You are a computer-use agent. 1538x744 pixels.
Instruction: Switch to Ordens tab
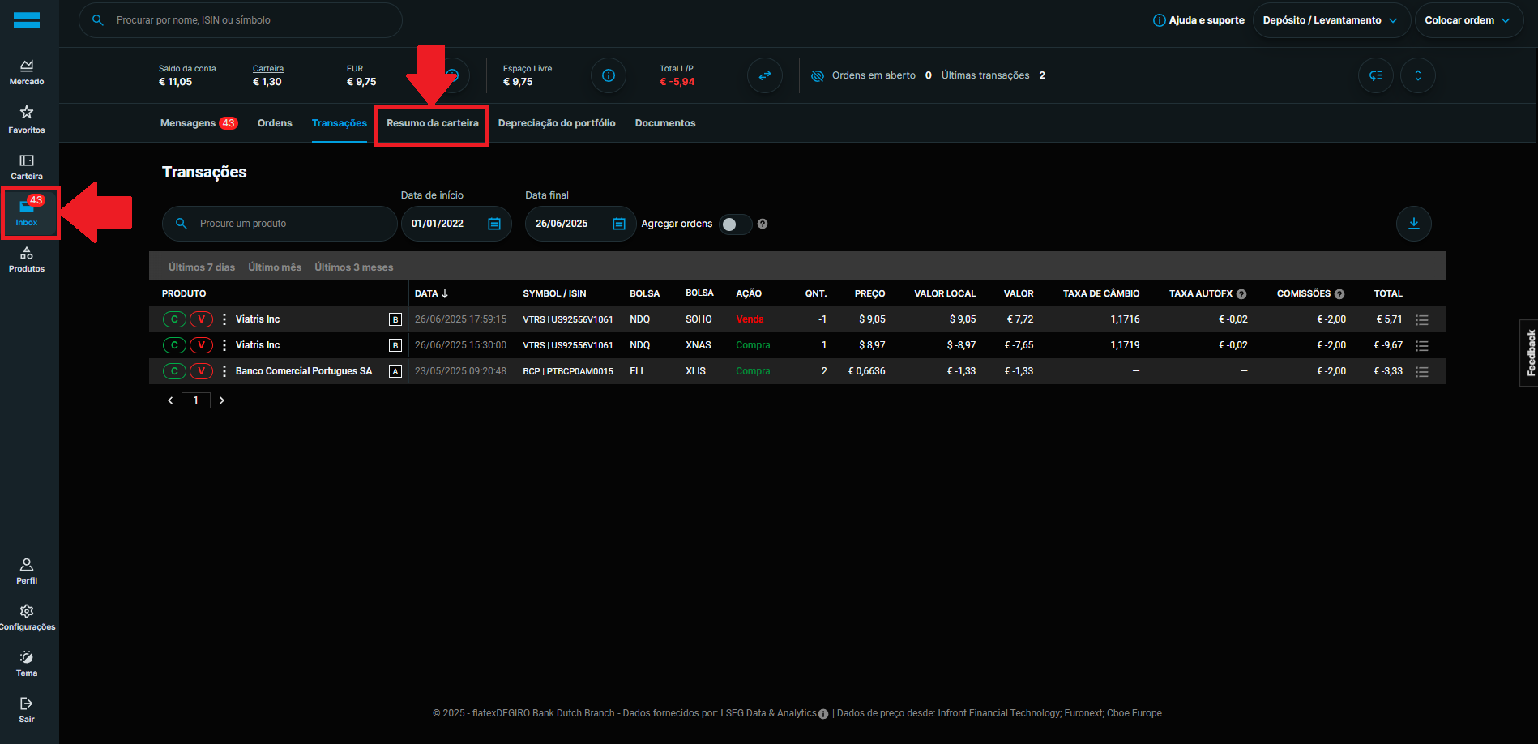(275, 123)
